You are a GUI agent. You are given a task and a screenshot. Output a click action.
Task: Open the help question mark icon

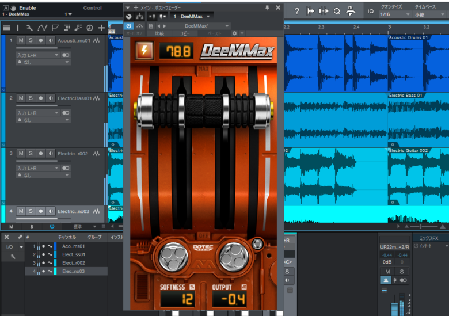click(297, 11)
